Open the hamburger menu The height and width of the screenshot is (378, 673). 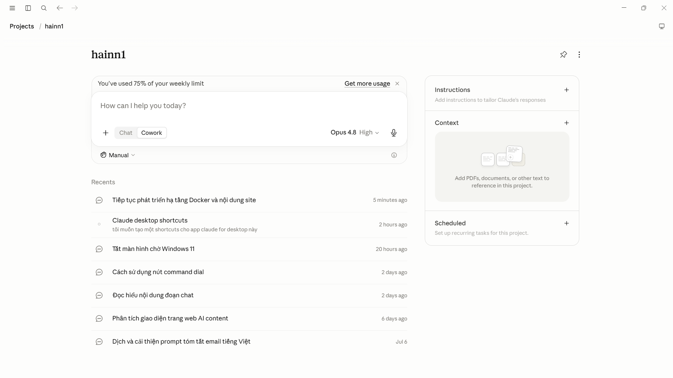pyautogui.click(x=12, y=8)
